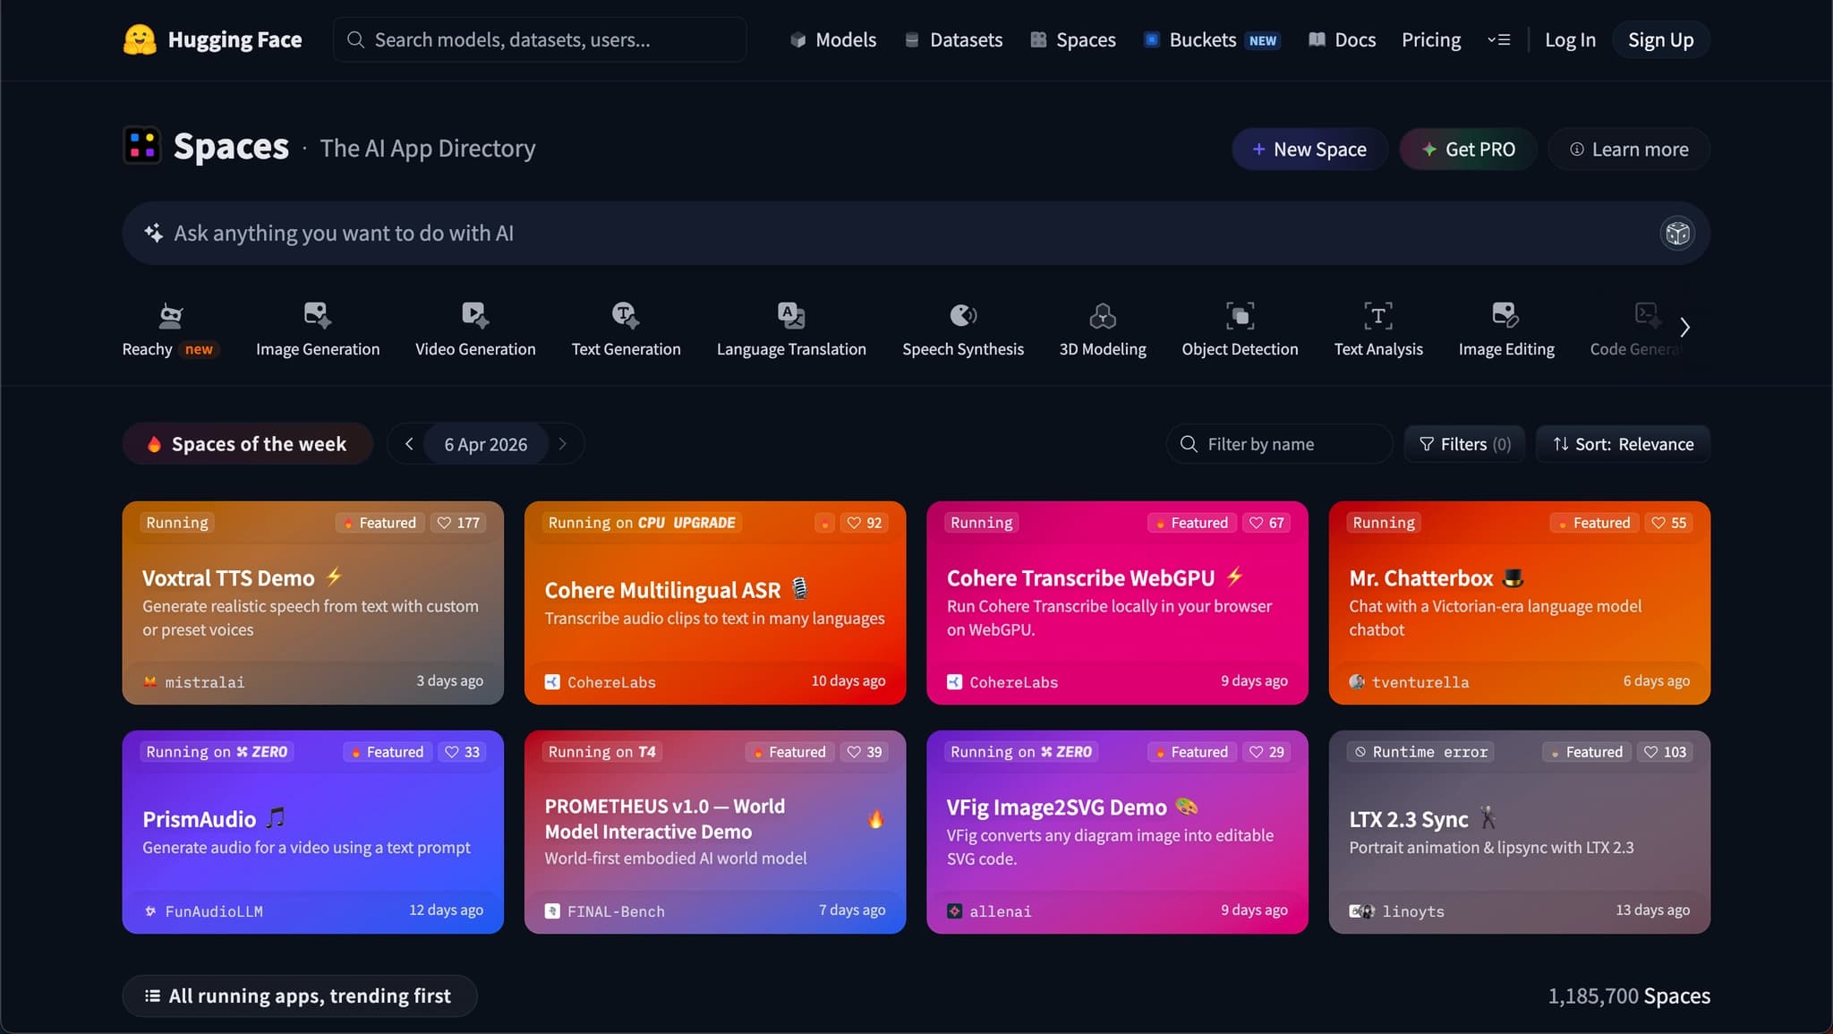Toggle like on LTX 2.3 Sync
This screenshot has height=1034, width=1833.
coord(1664,752)
